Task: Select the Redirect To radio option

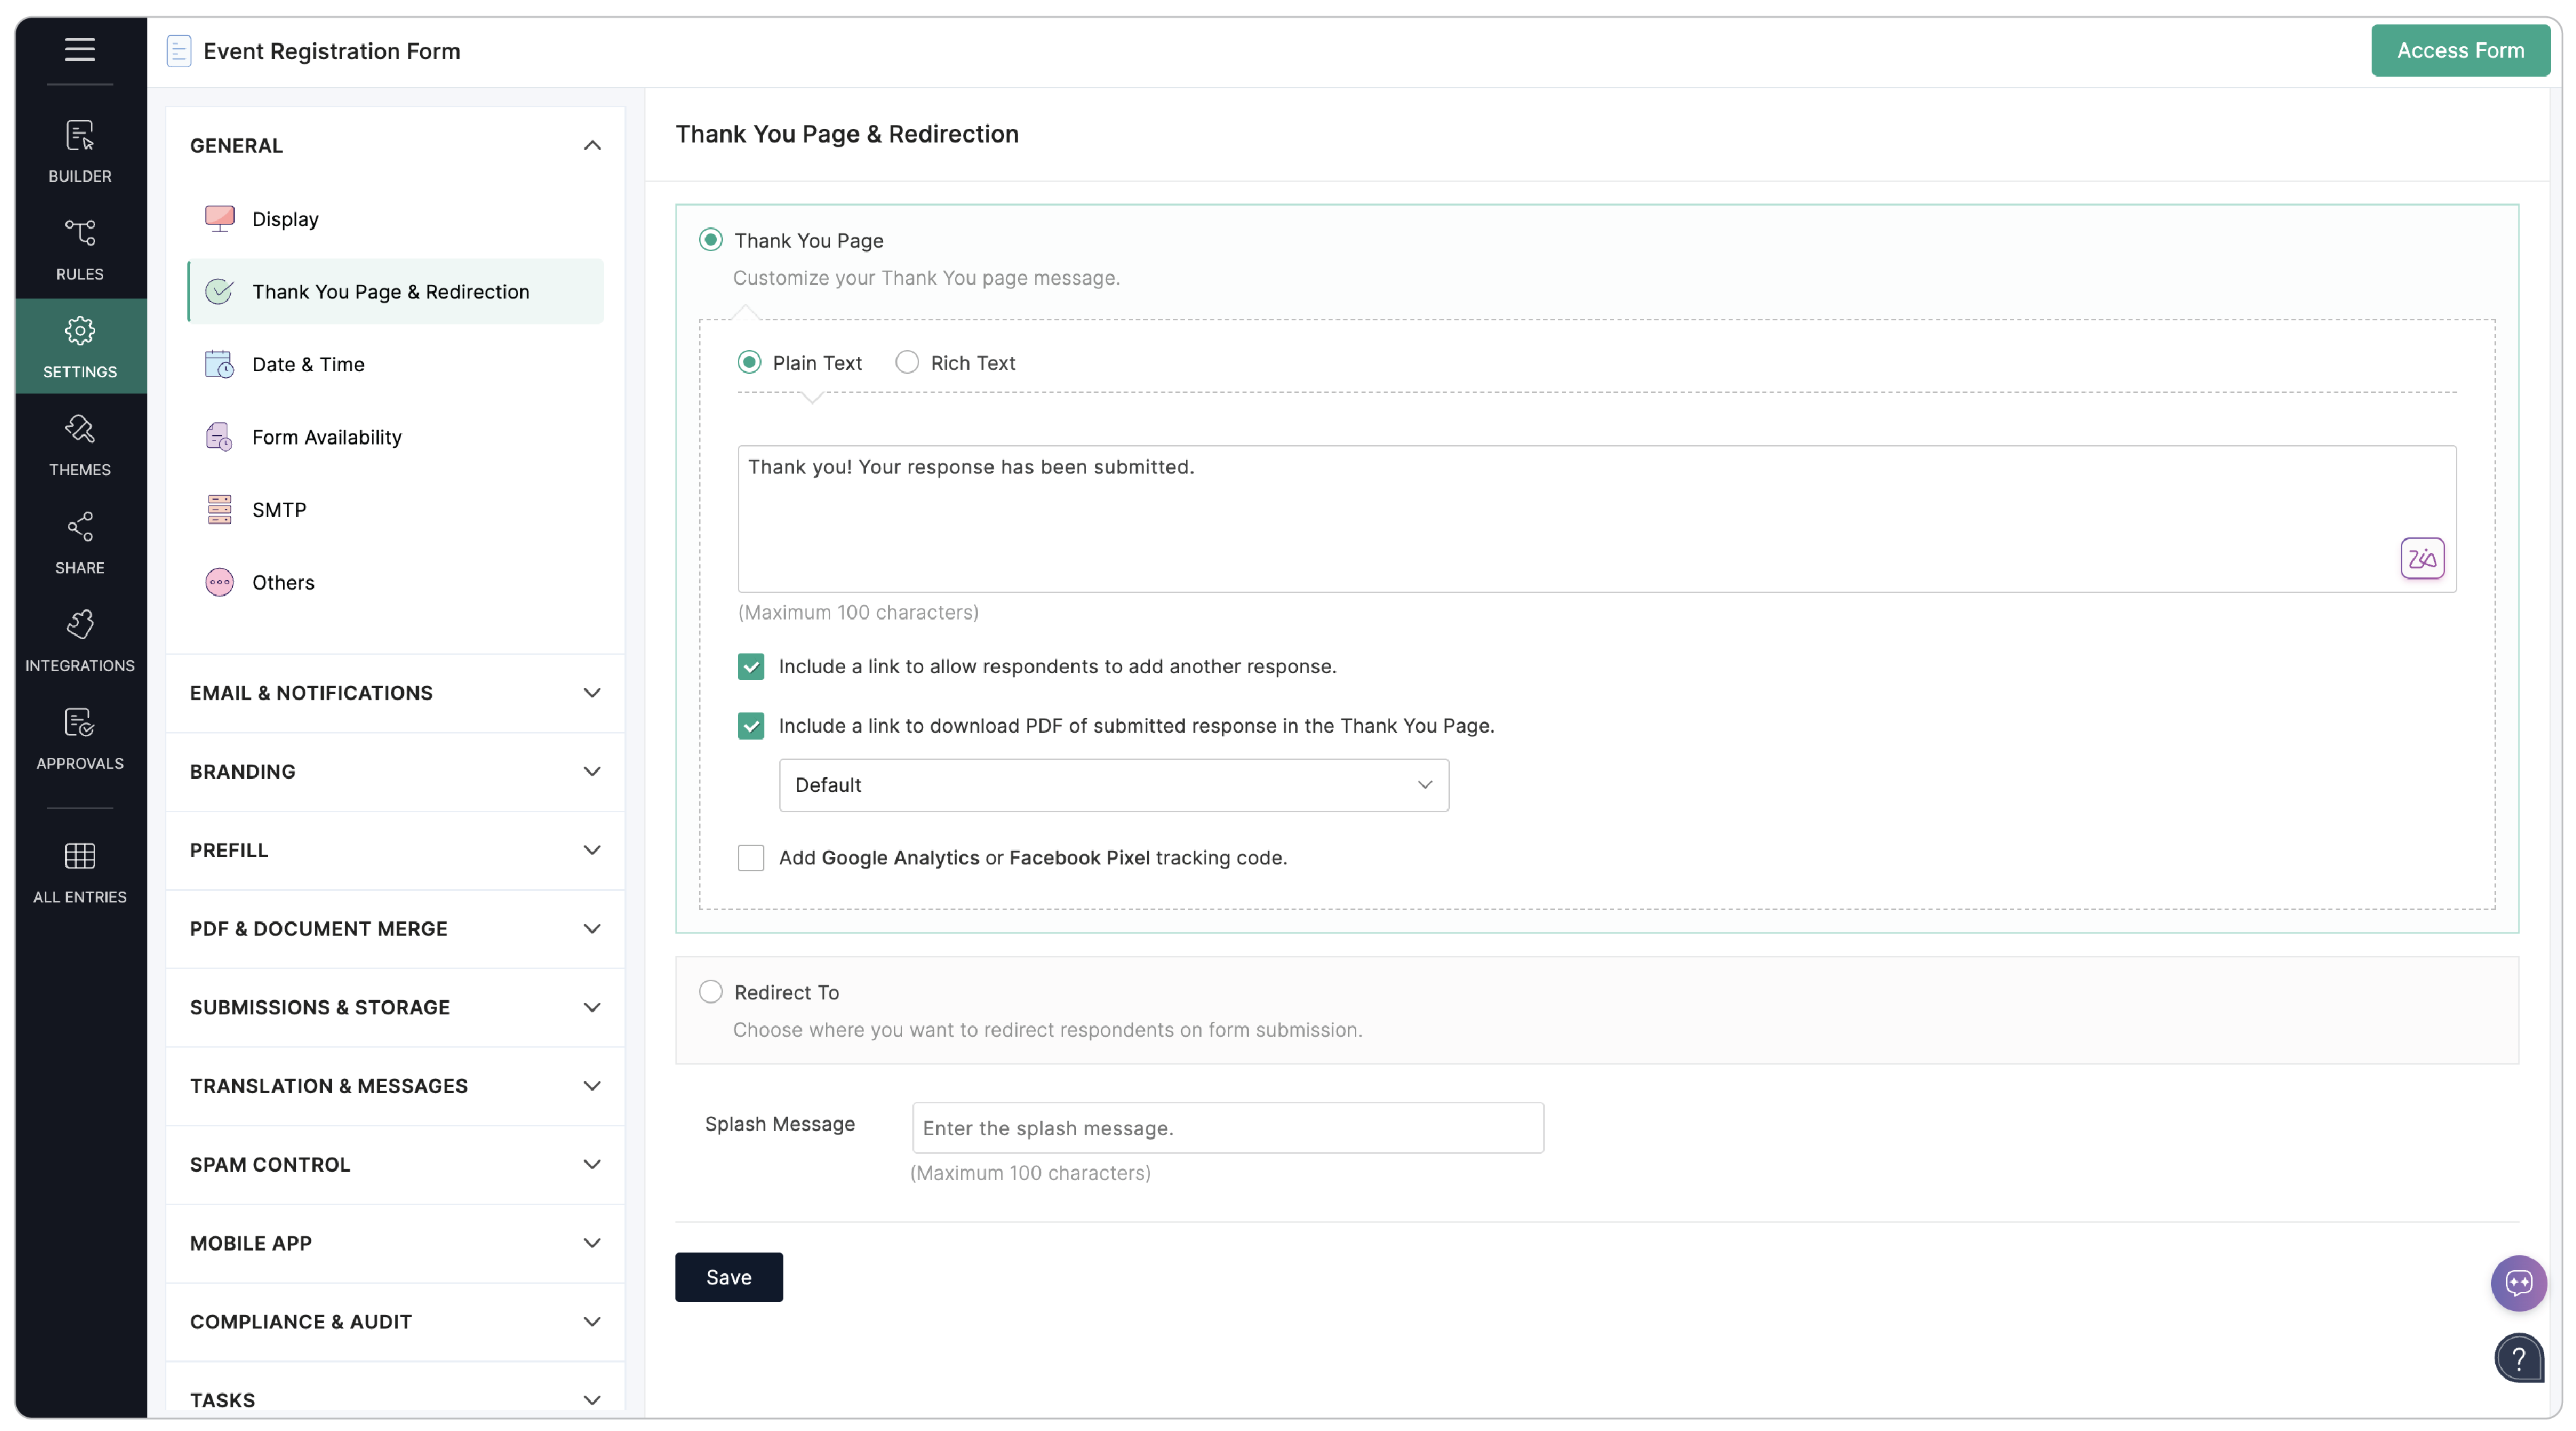Action: tap(710, 991)
